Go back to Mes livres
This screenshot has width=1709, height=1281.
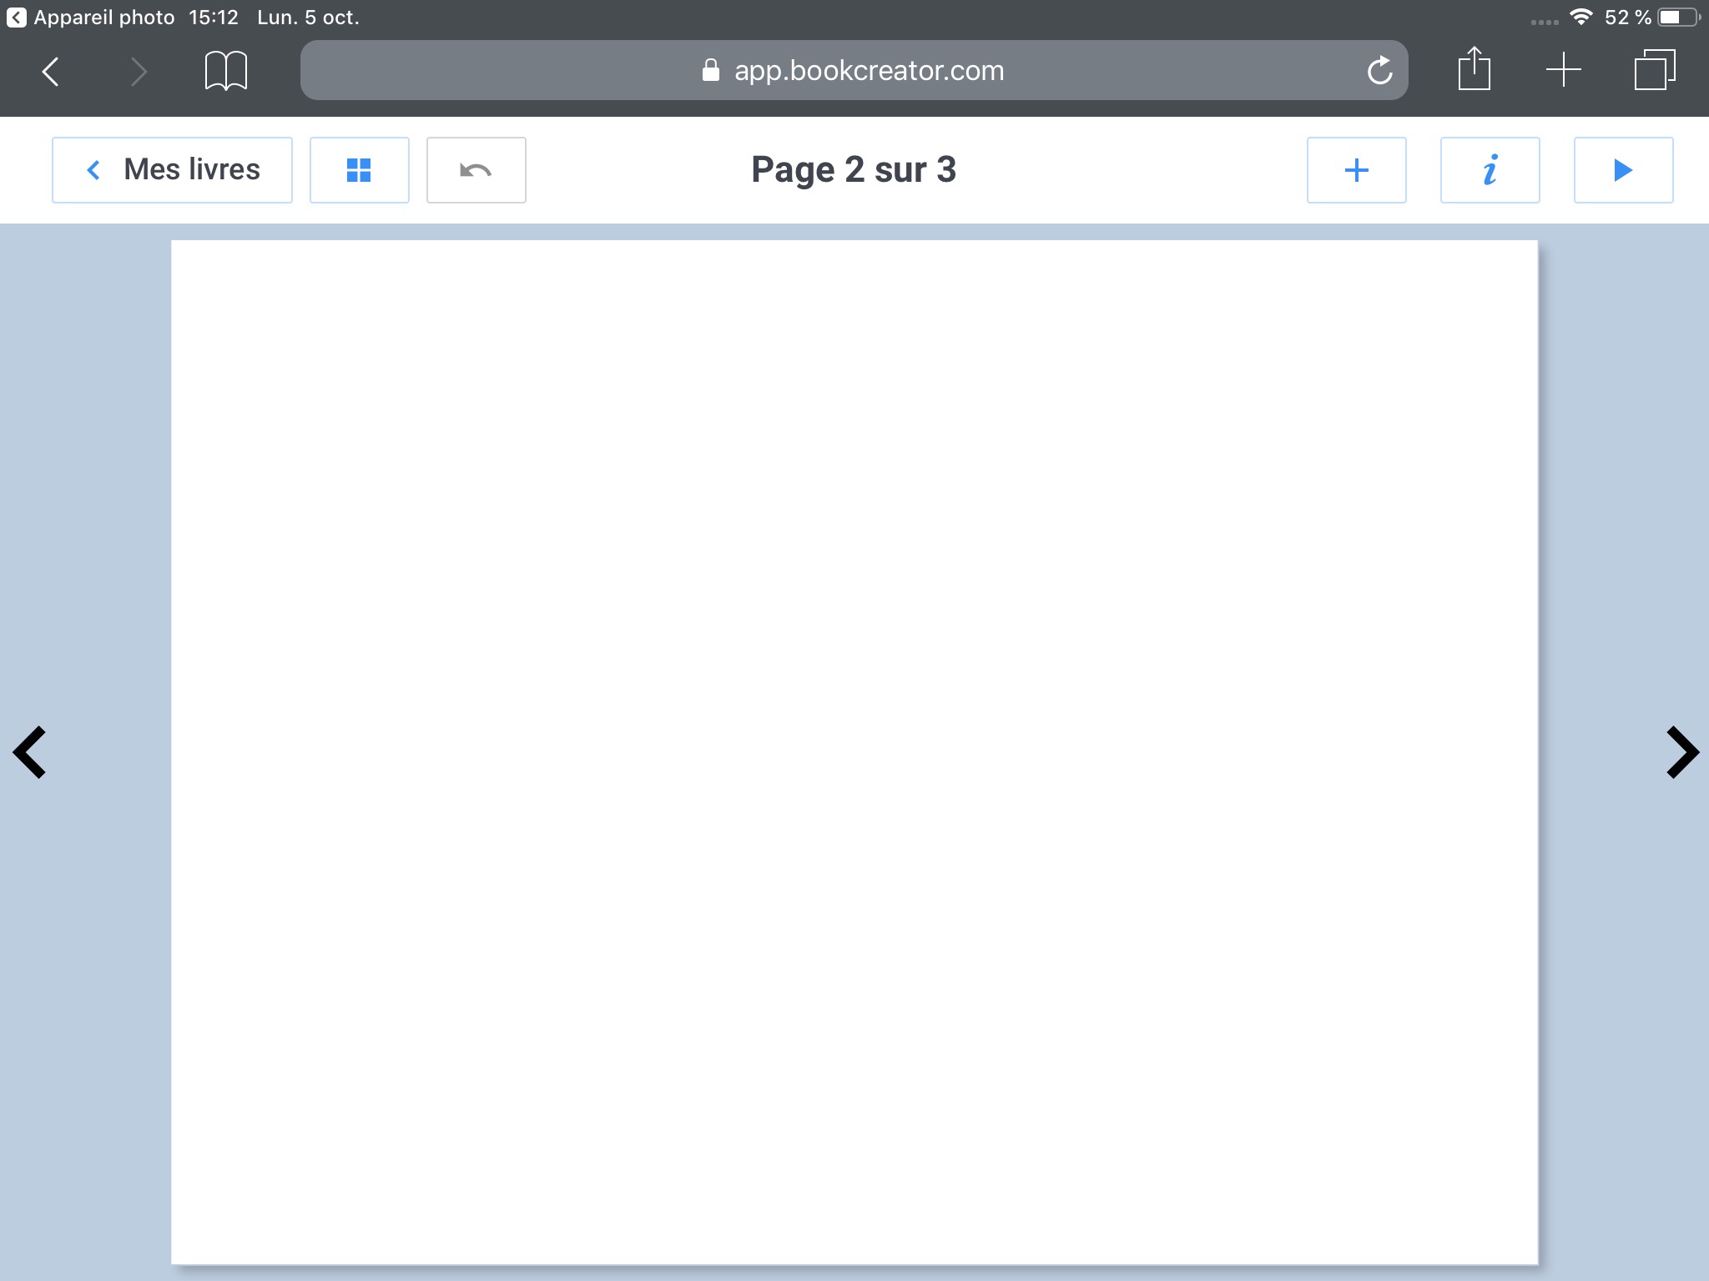point(172,170)
